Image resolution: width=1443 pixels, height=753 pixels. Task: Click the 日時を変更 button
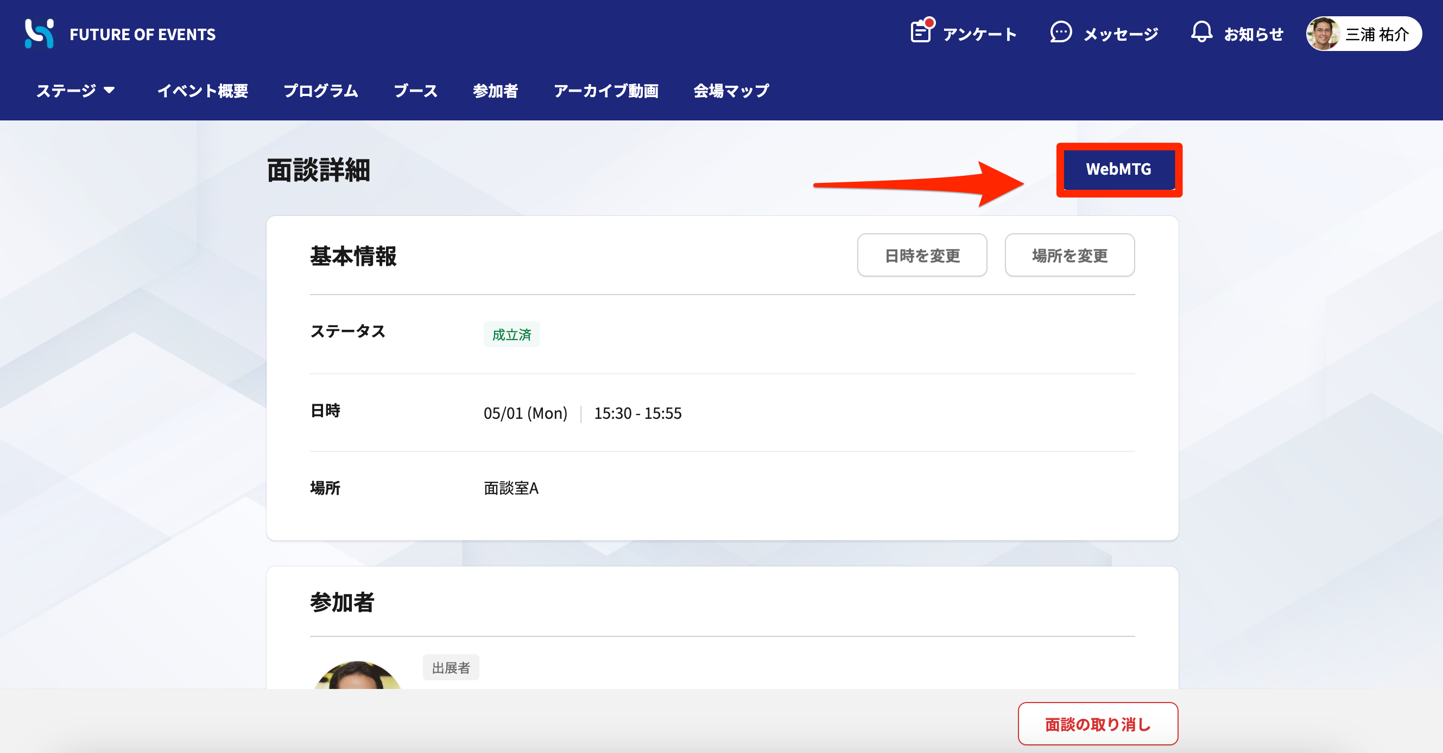922,256
